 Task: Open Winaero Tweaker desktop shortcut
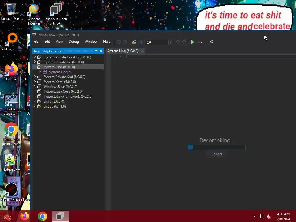(34, 14)
